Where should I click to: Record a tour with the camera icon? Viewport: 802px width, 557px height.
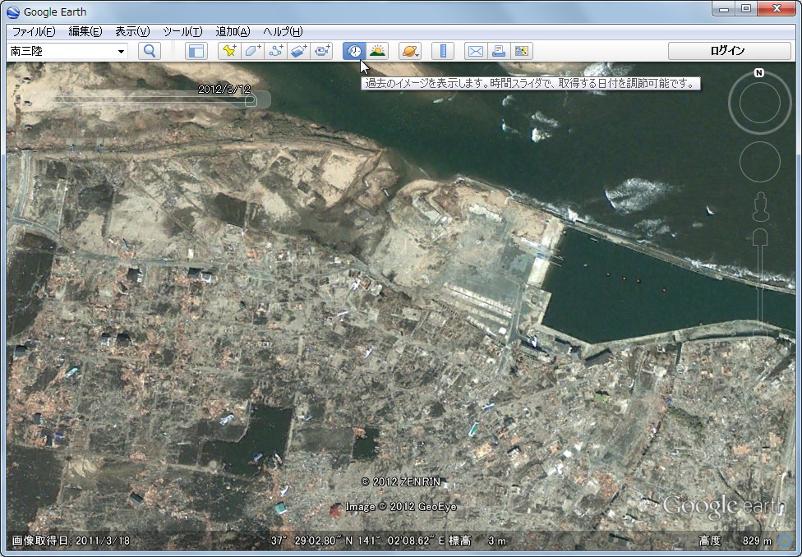[322, 51]
